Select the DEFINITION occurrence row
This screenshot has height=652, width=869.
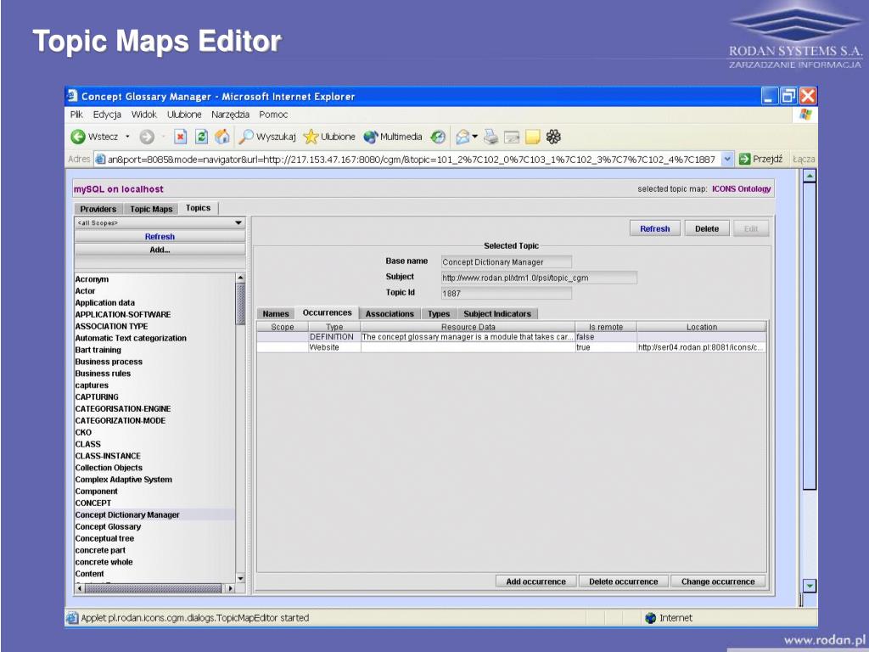[x=511, y=337]
